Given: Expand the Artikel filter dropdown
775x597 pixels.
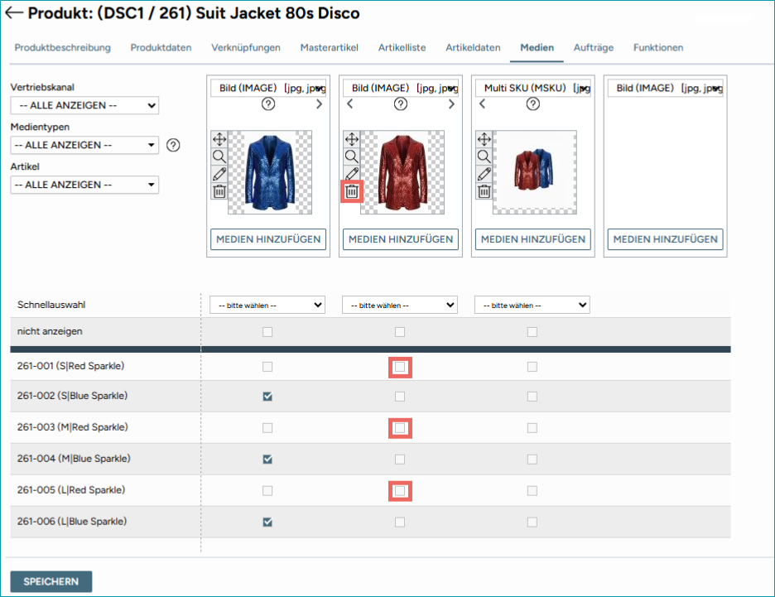Looking at the screenshot, I should point(84,185).
